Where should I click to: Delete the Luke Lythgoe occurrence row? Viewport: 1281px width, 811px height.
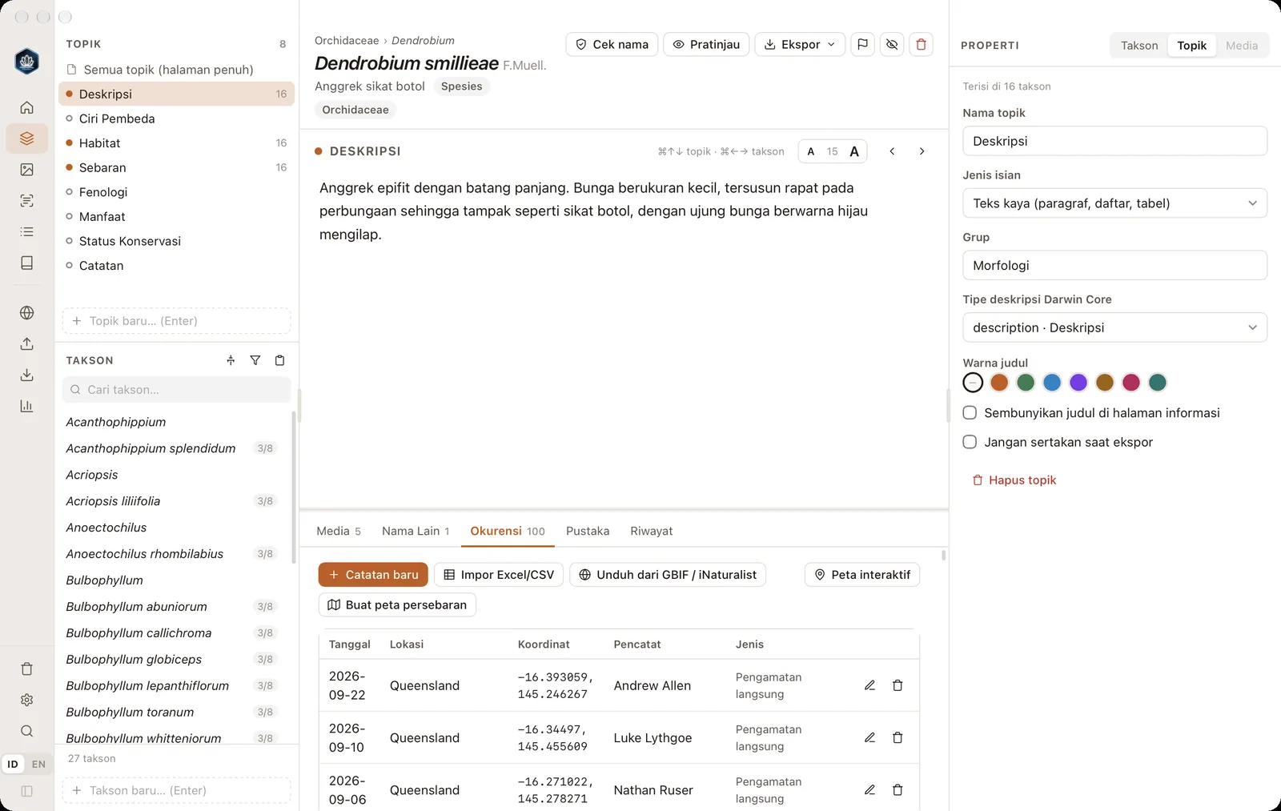point(898,737)
